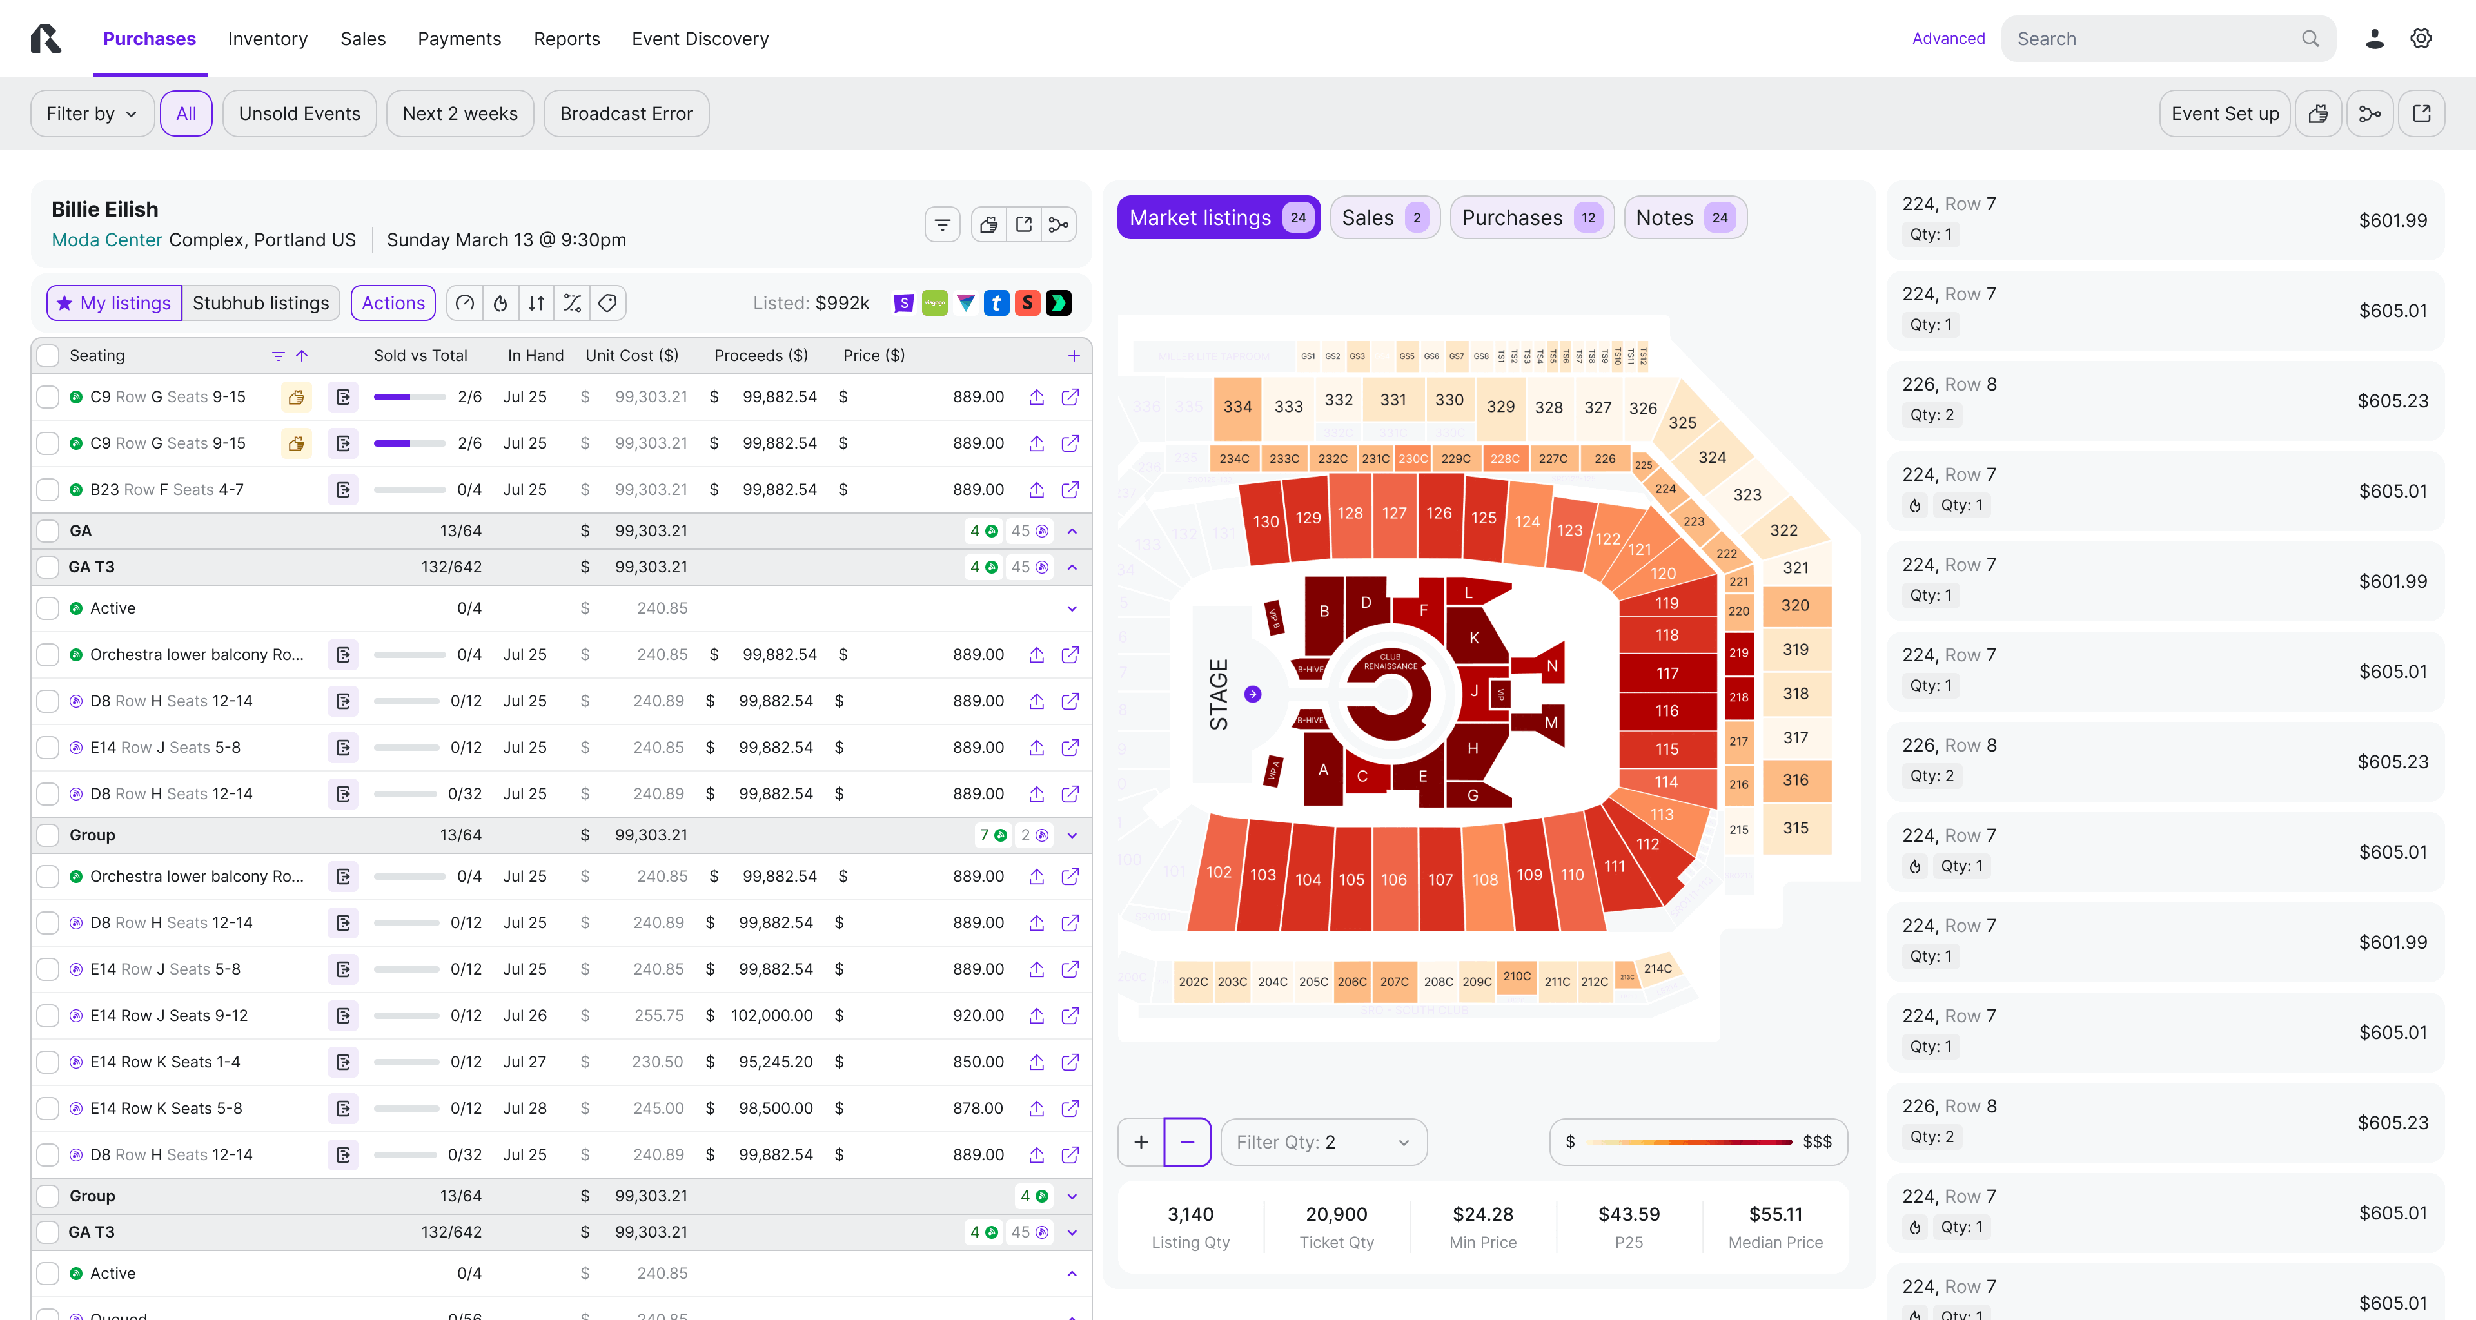Click the price range gradient slider
Viewport: 2476px width, 1320px height.
(1689, 1141)
